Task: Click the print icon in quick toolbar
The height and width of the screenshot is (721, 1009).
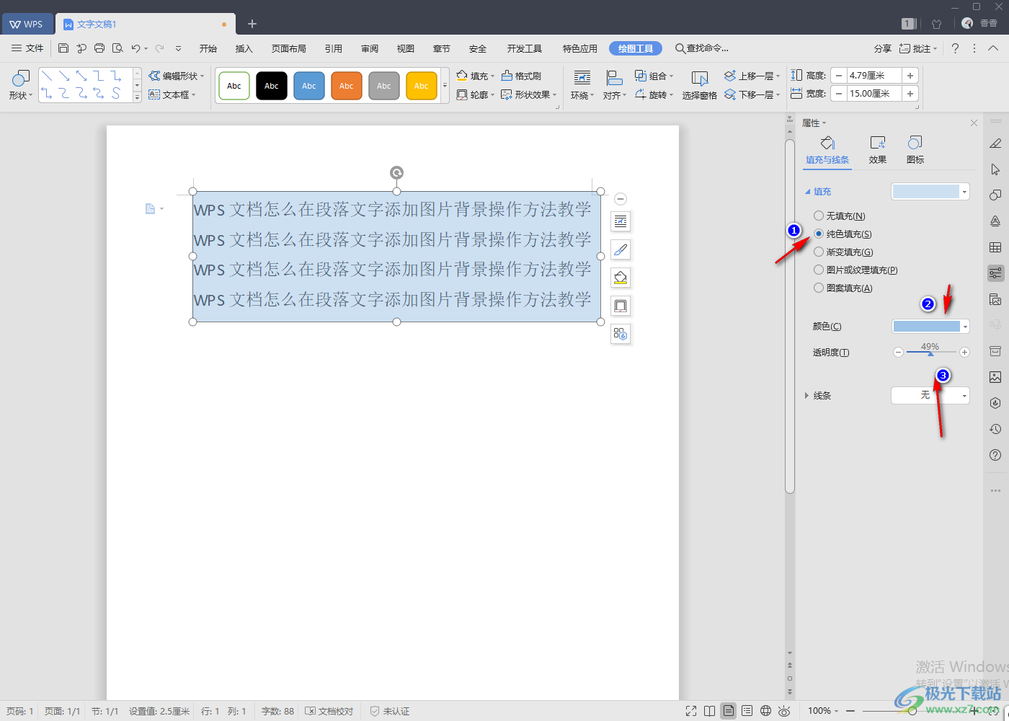Action: pos(99,48)
